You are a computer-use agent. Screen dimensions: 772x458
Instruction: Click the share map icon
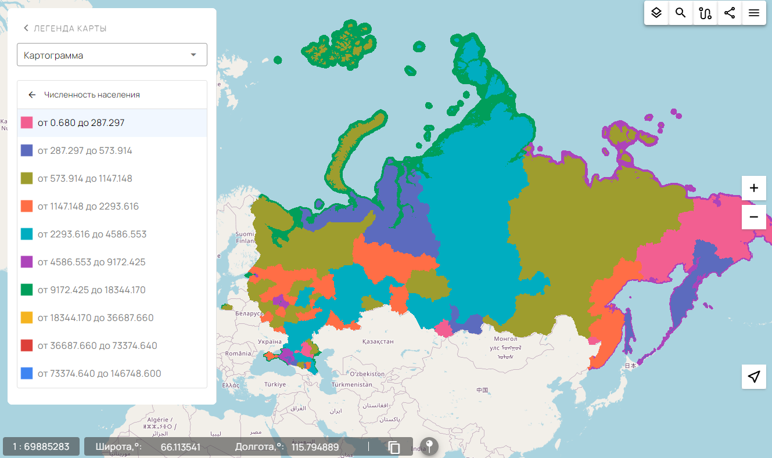[x=730, y=13]
